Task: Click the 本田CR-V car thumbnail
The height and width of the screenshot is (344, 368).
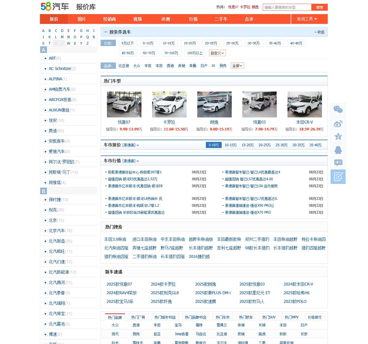Action: (304, 104)
